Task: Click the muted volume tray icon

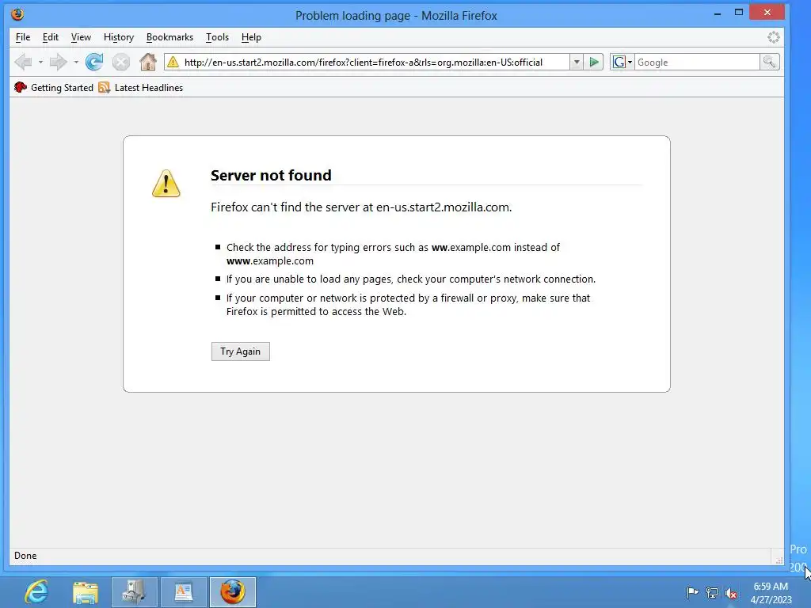Action: click(x=731, y=592)
